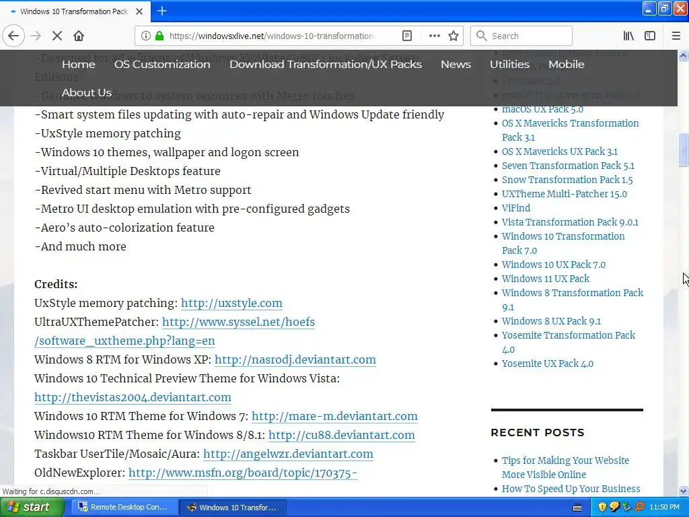Screen dimensions: 689x517
Task: Click the taskbar clock showing 11:50 PM
Action: (x=664, y=508)
